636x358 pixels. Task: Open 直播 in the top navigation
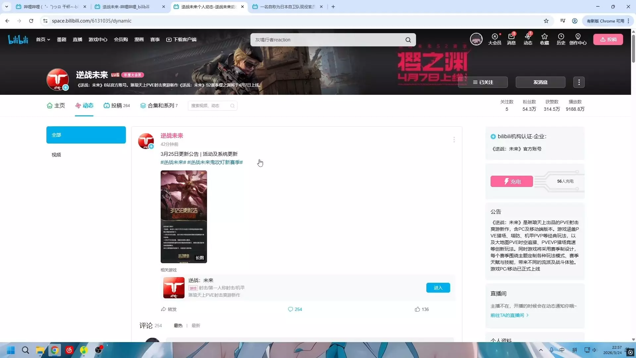tap(78, 40)
